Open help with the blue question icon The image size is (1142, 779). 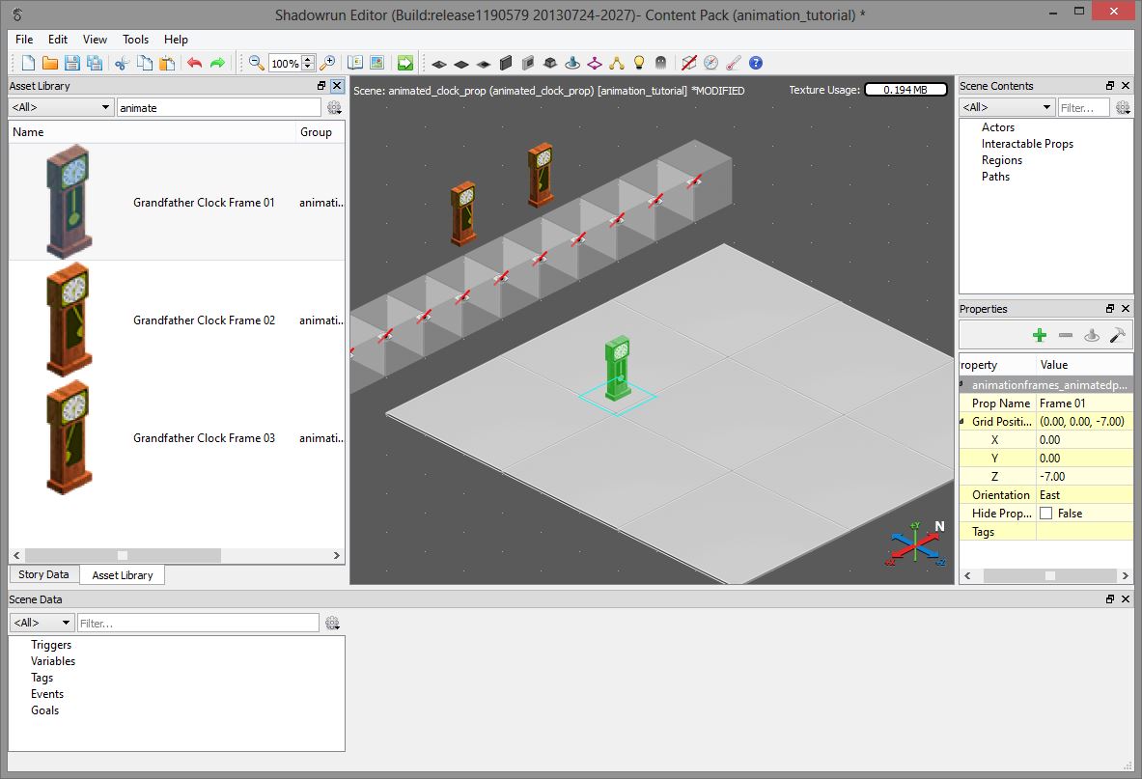pyautogui.click(x=756, y=64)
